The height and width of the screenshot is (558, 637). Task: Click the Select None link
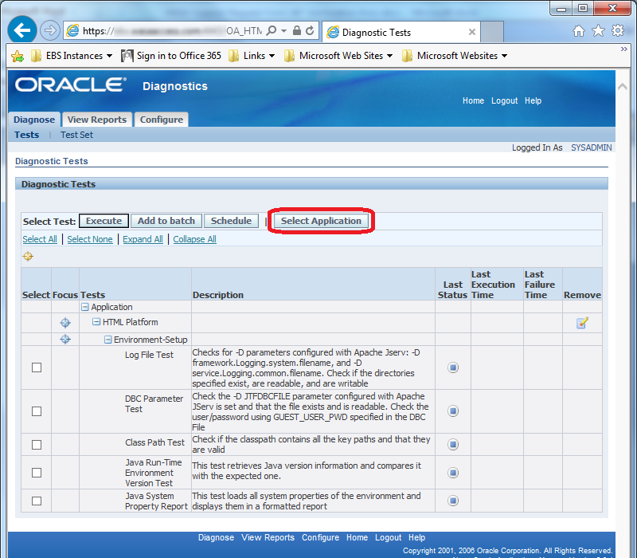pos(90,239)
